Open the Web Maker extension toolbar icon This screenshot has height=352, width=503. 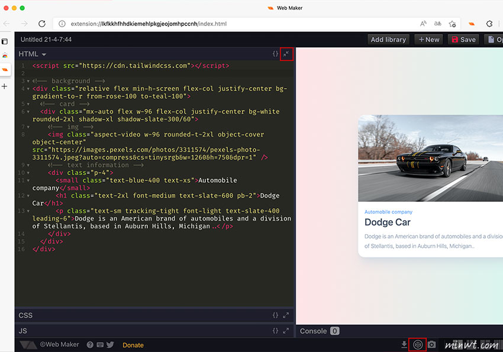472,24
